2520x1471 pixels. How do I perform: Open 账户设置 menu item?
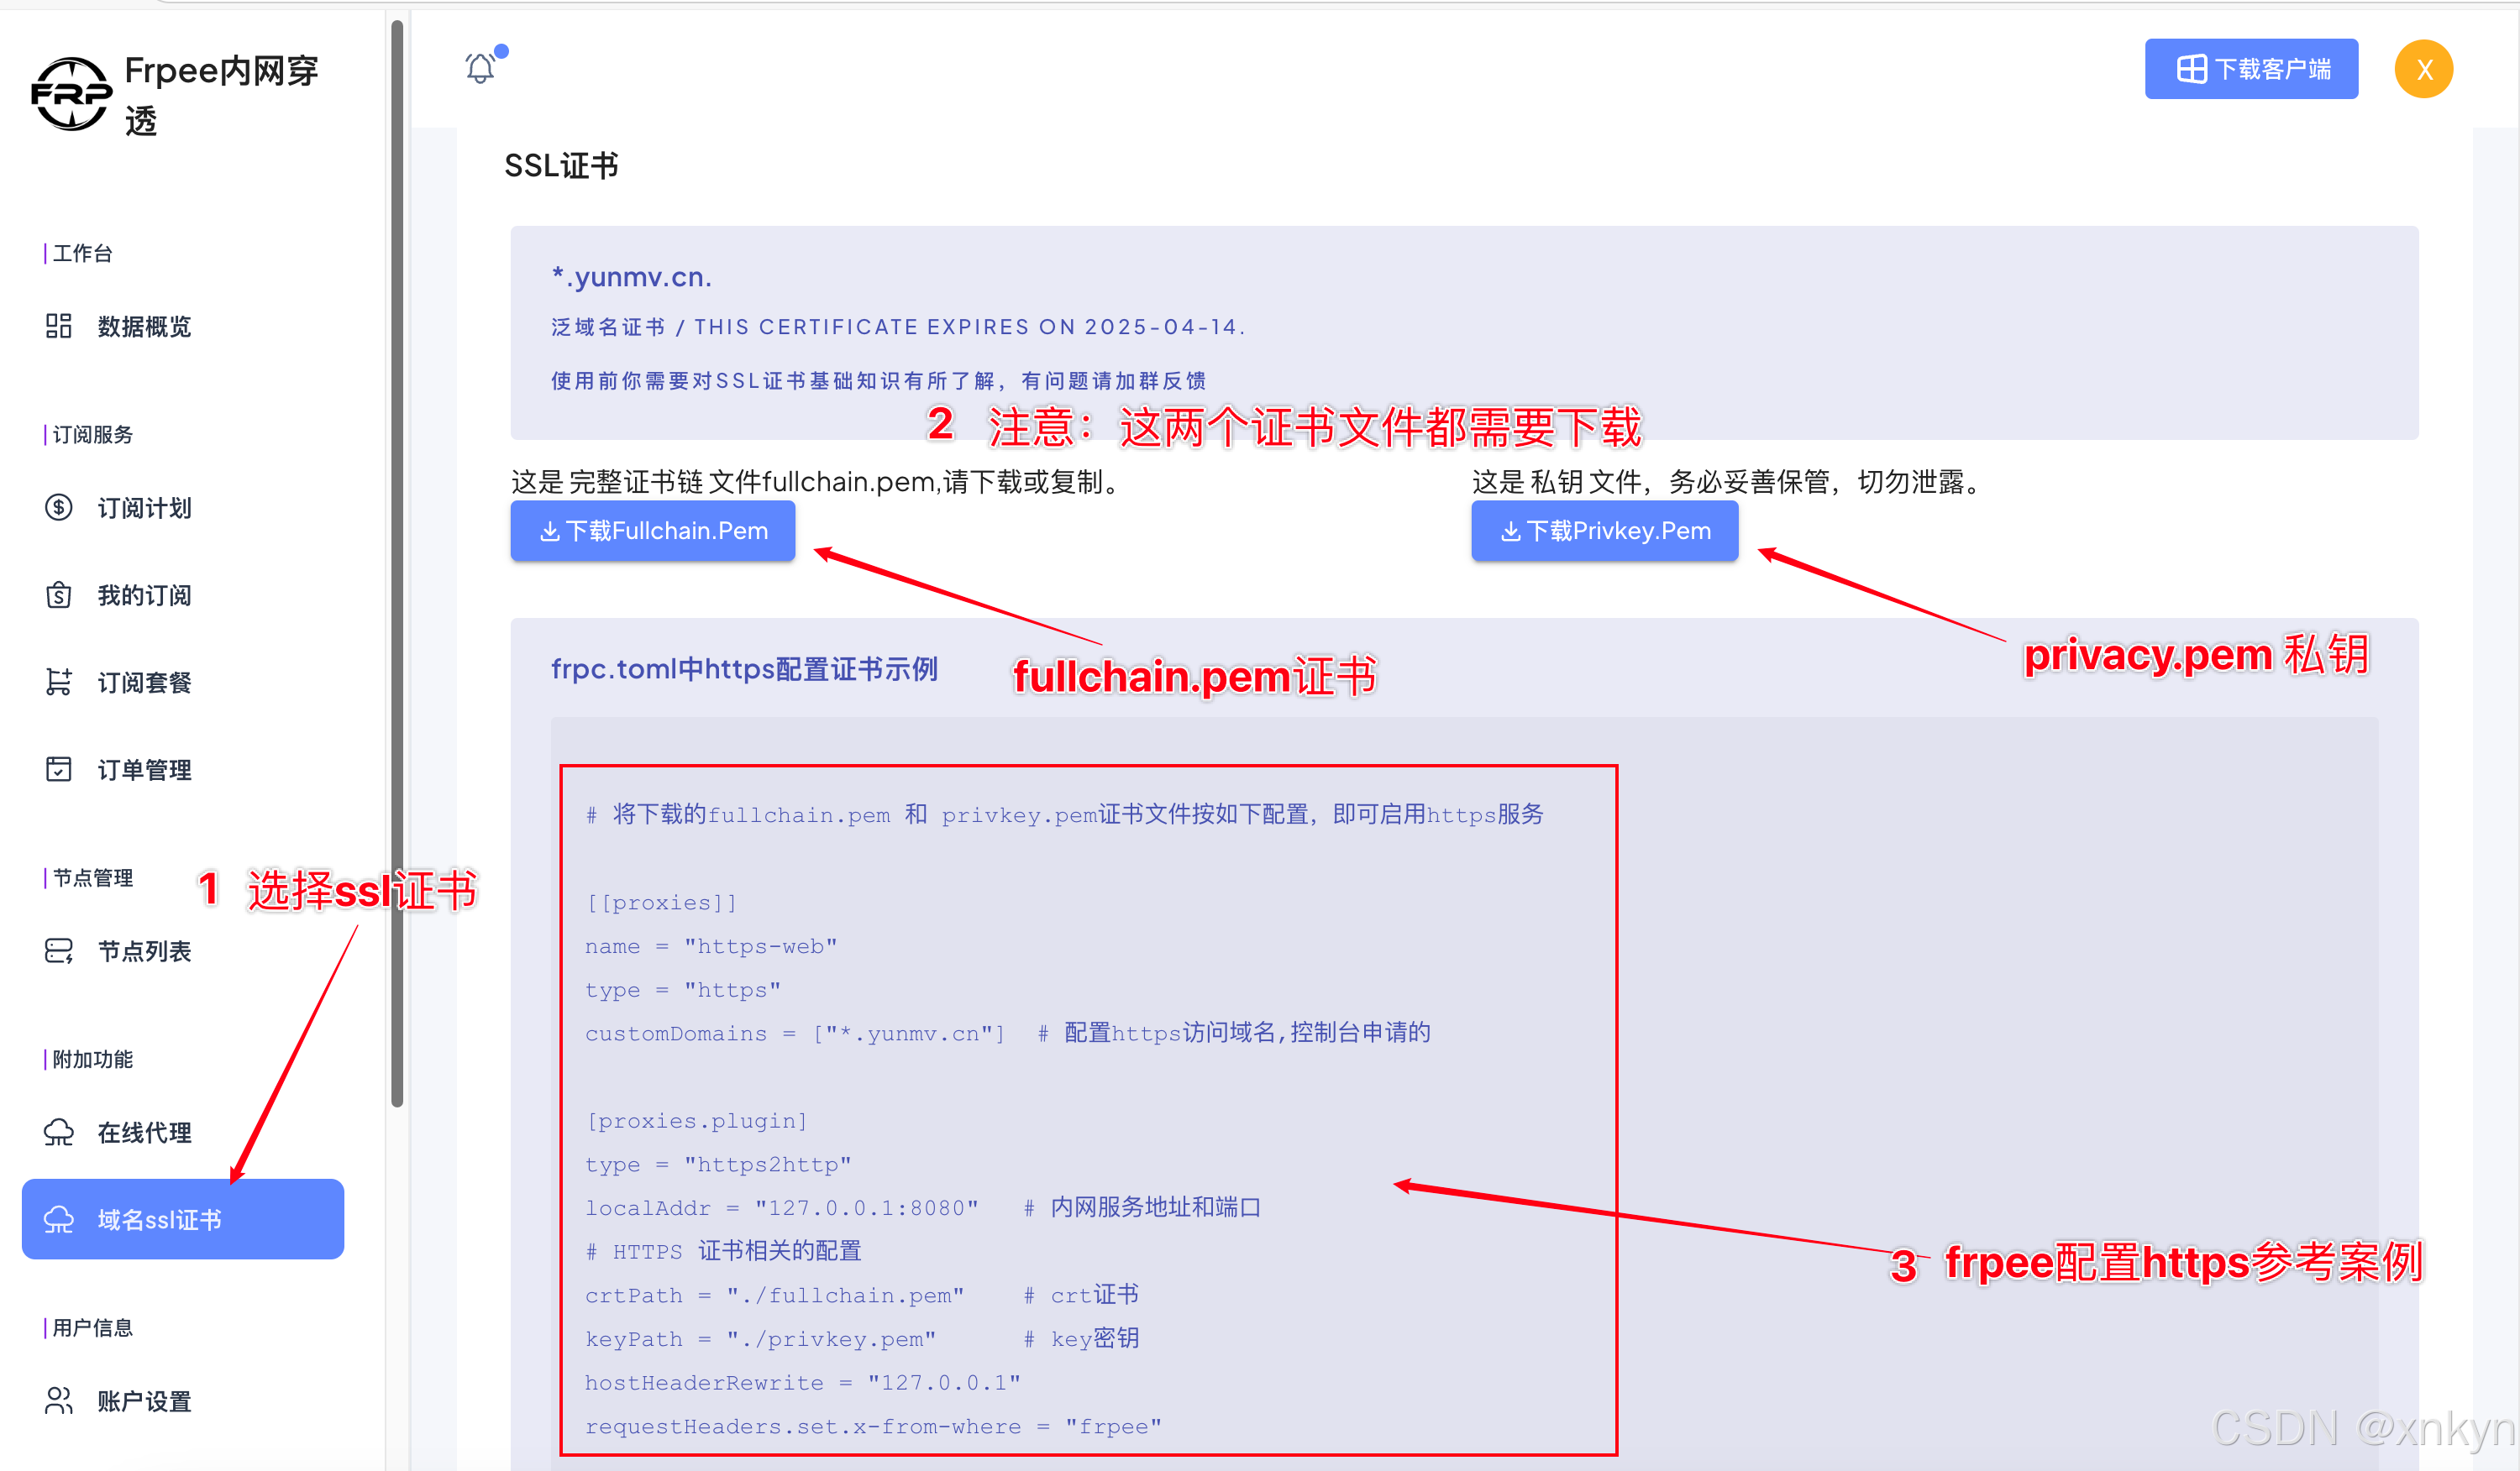(183, 1402)
